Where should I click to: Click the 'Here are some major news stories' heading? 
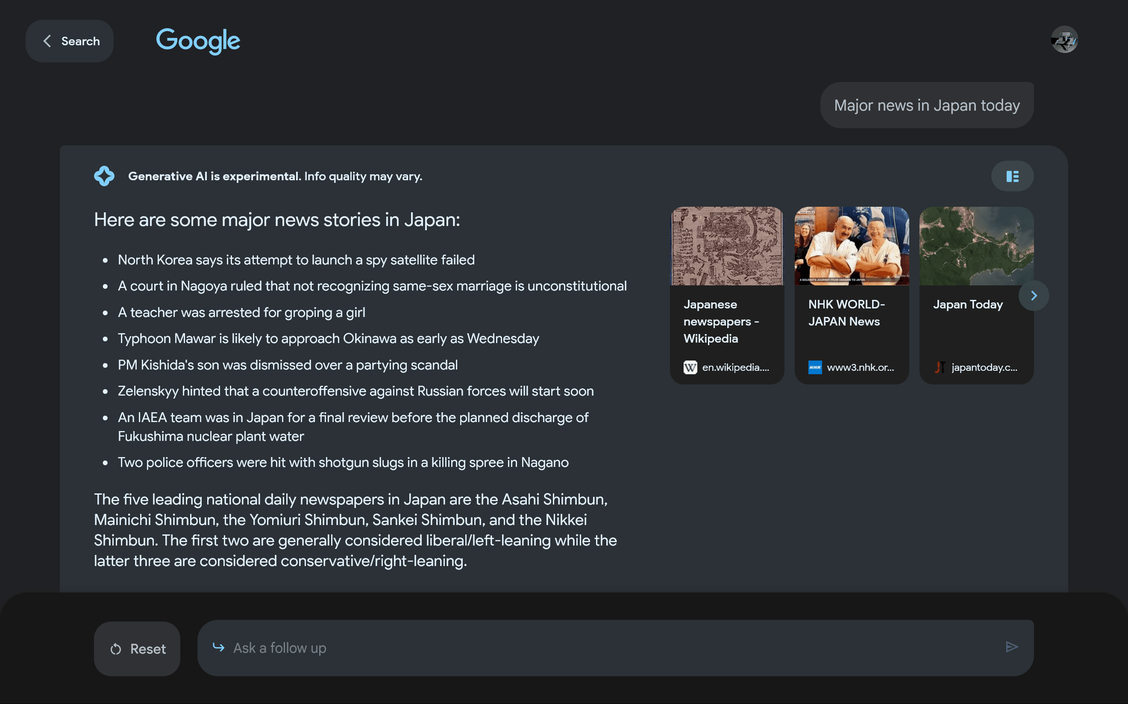(276, 220)
